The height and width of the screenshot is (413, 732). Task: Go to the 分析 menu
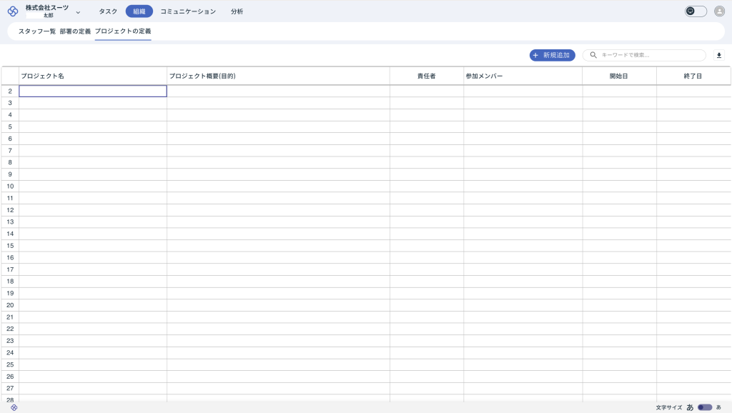(237, 11)
